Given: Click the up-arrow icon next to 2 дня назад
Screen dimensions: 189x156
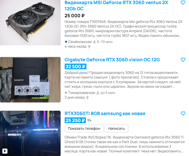Looking at the screenshot, I should [x=87, y=98].
